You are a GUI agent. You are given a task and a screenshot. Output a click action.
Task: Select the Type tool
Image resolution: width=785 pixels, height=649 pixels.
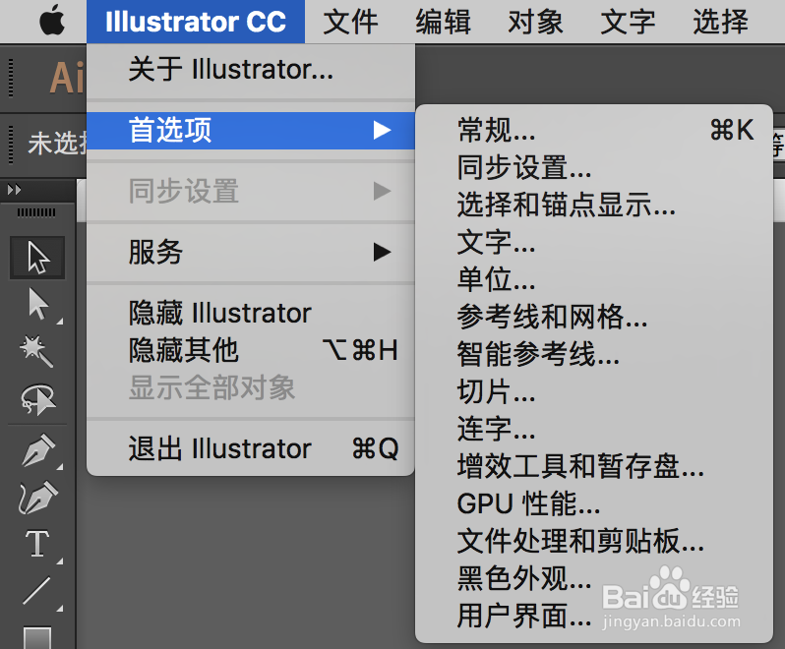[38, 544]
